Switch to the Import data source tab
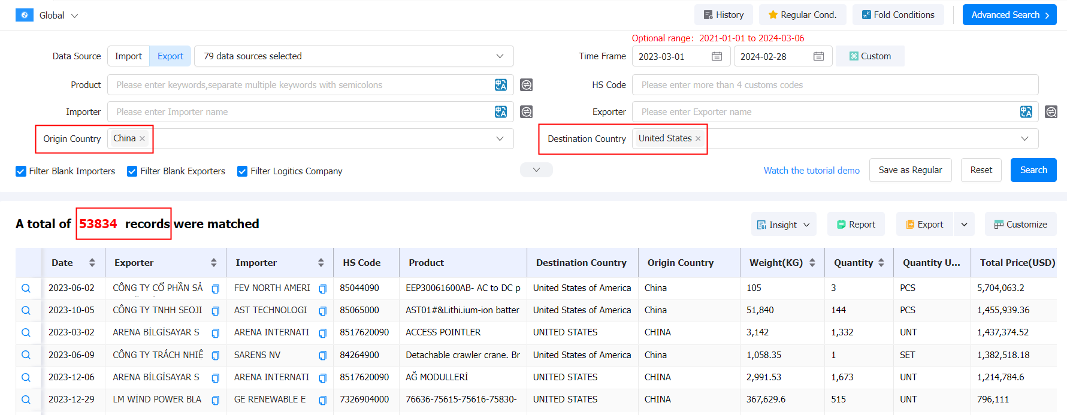The height and width of the screenshot is (415, 1067). 128,56
